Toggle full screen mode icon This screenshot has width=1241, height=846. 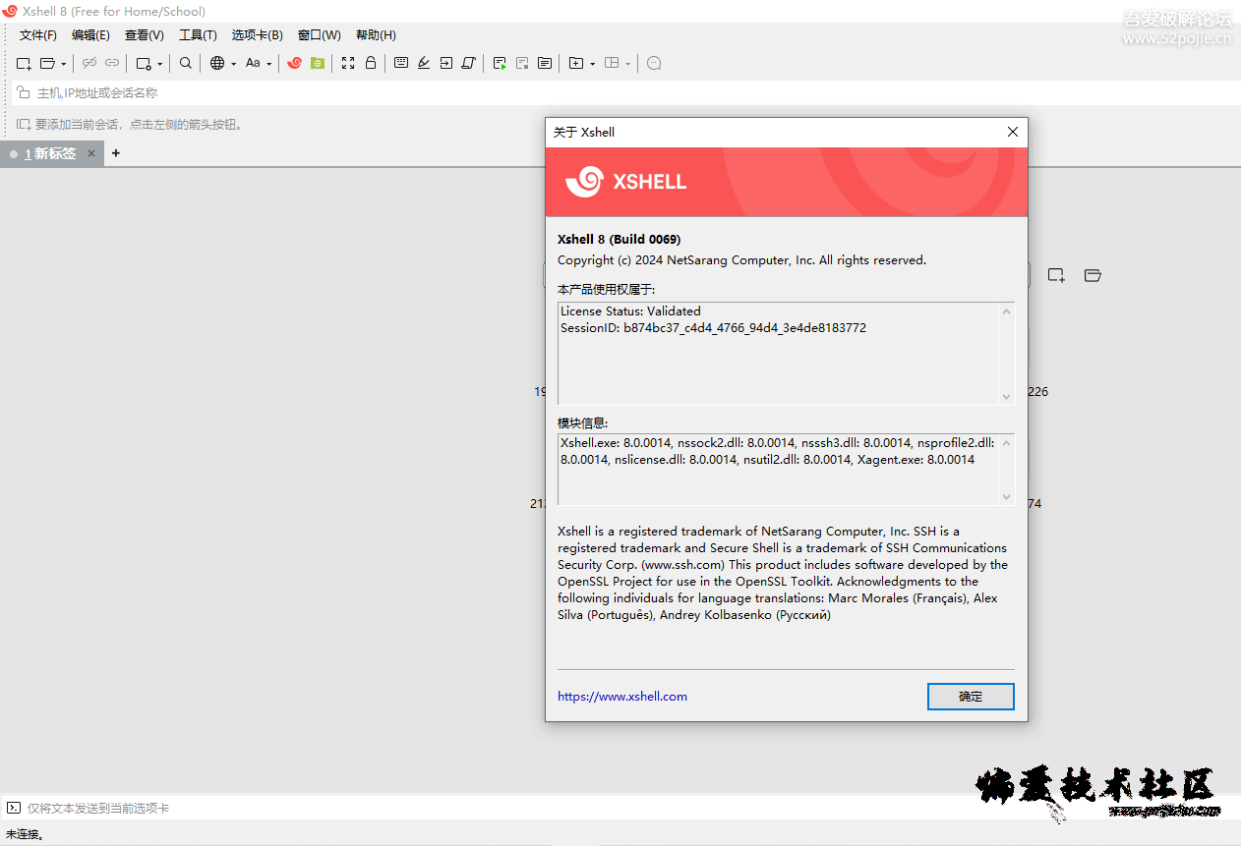(x=348, y=63)
